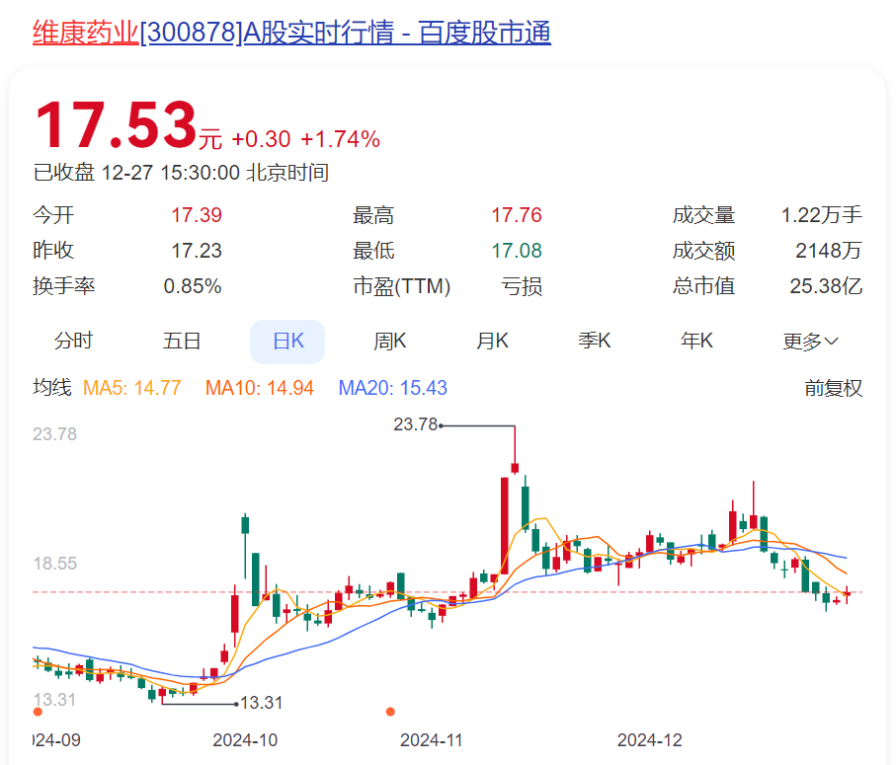The image size is (896, 765).
Task: Click the 亏损 market PE value
Action: (521, 286)
